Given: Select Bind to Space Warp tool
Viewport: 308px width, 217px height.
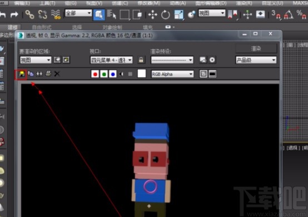Looking at the screenshot, I should click(56, 14).
